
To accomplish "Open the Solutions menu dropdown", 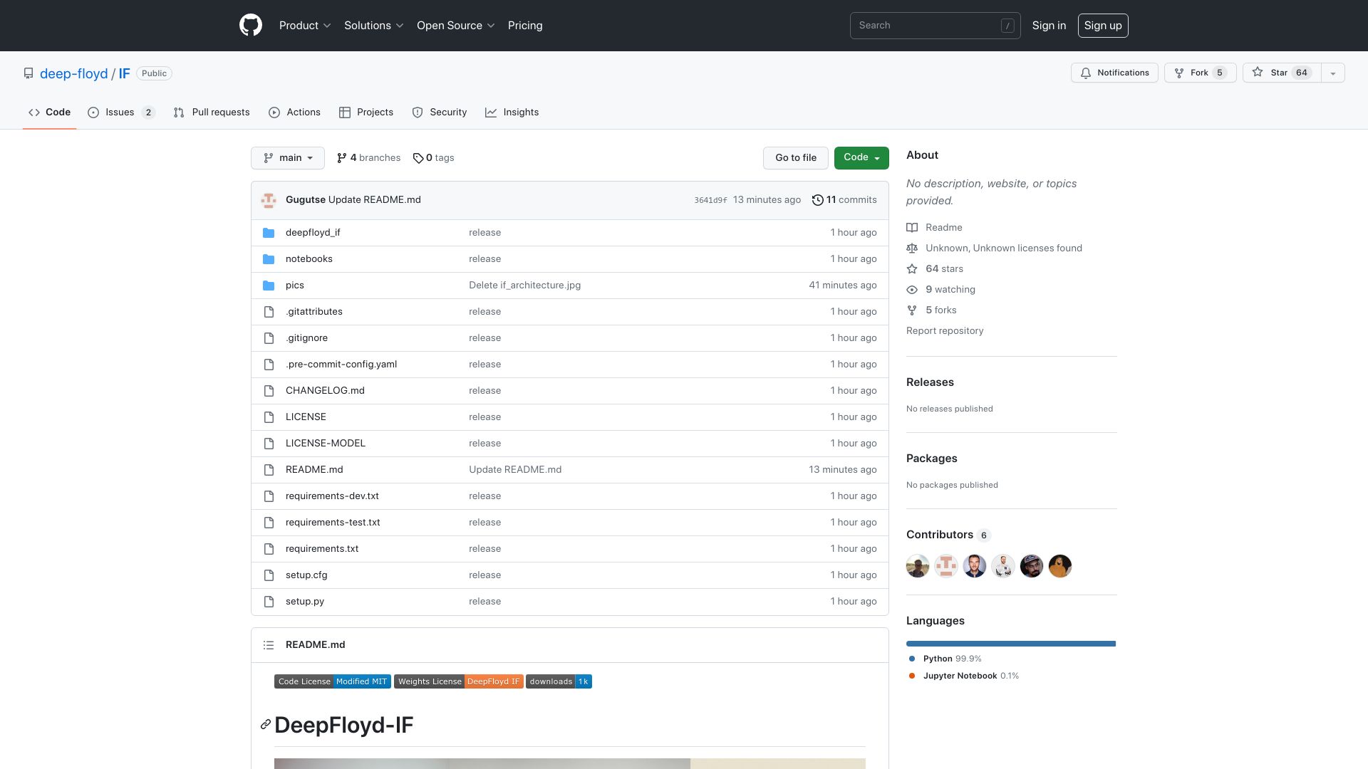I will coord(374,26).
